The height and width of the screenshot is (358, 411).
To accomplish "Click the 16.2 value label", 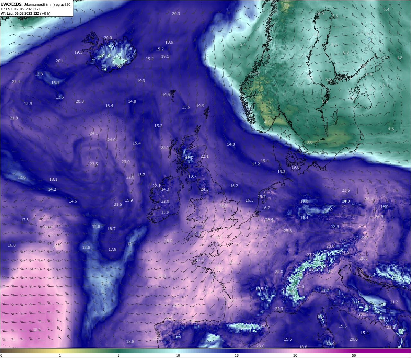I will (x=234, y=186).
